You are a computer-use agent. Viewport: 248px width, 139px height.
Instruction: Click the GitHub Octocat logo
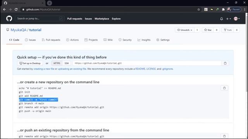pyautogui.click(x=9, y=19)
